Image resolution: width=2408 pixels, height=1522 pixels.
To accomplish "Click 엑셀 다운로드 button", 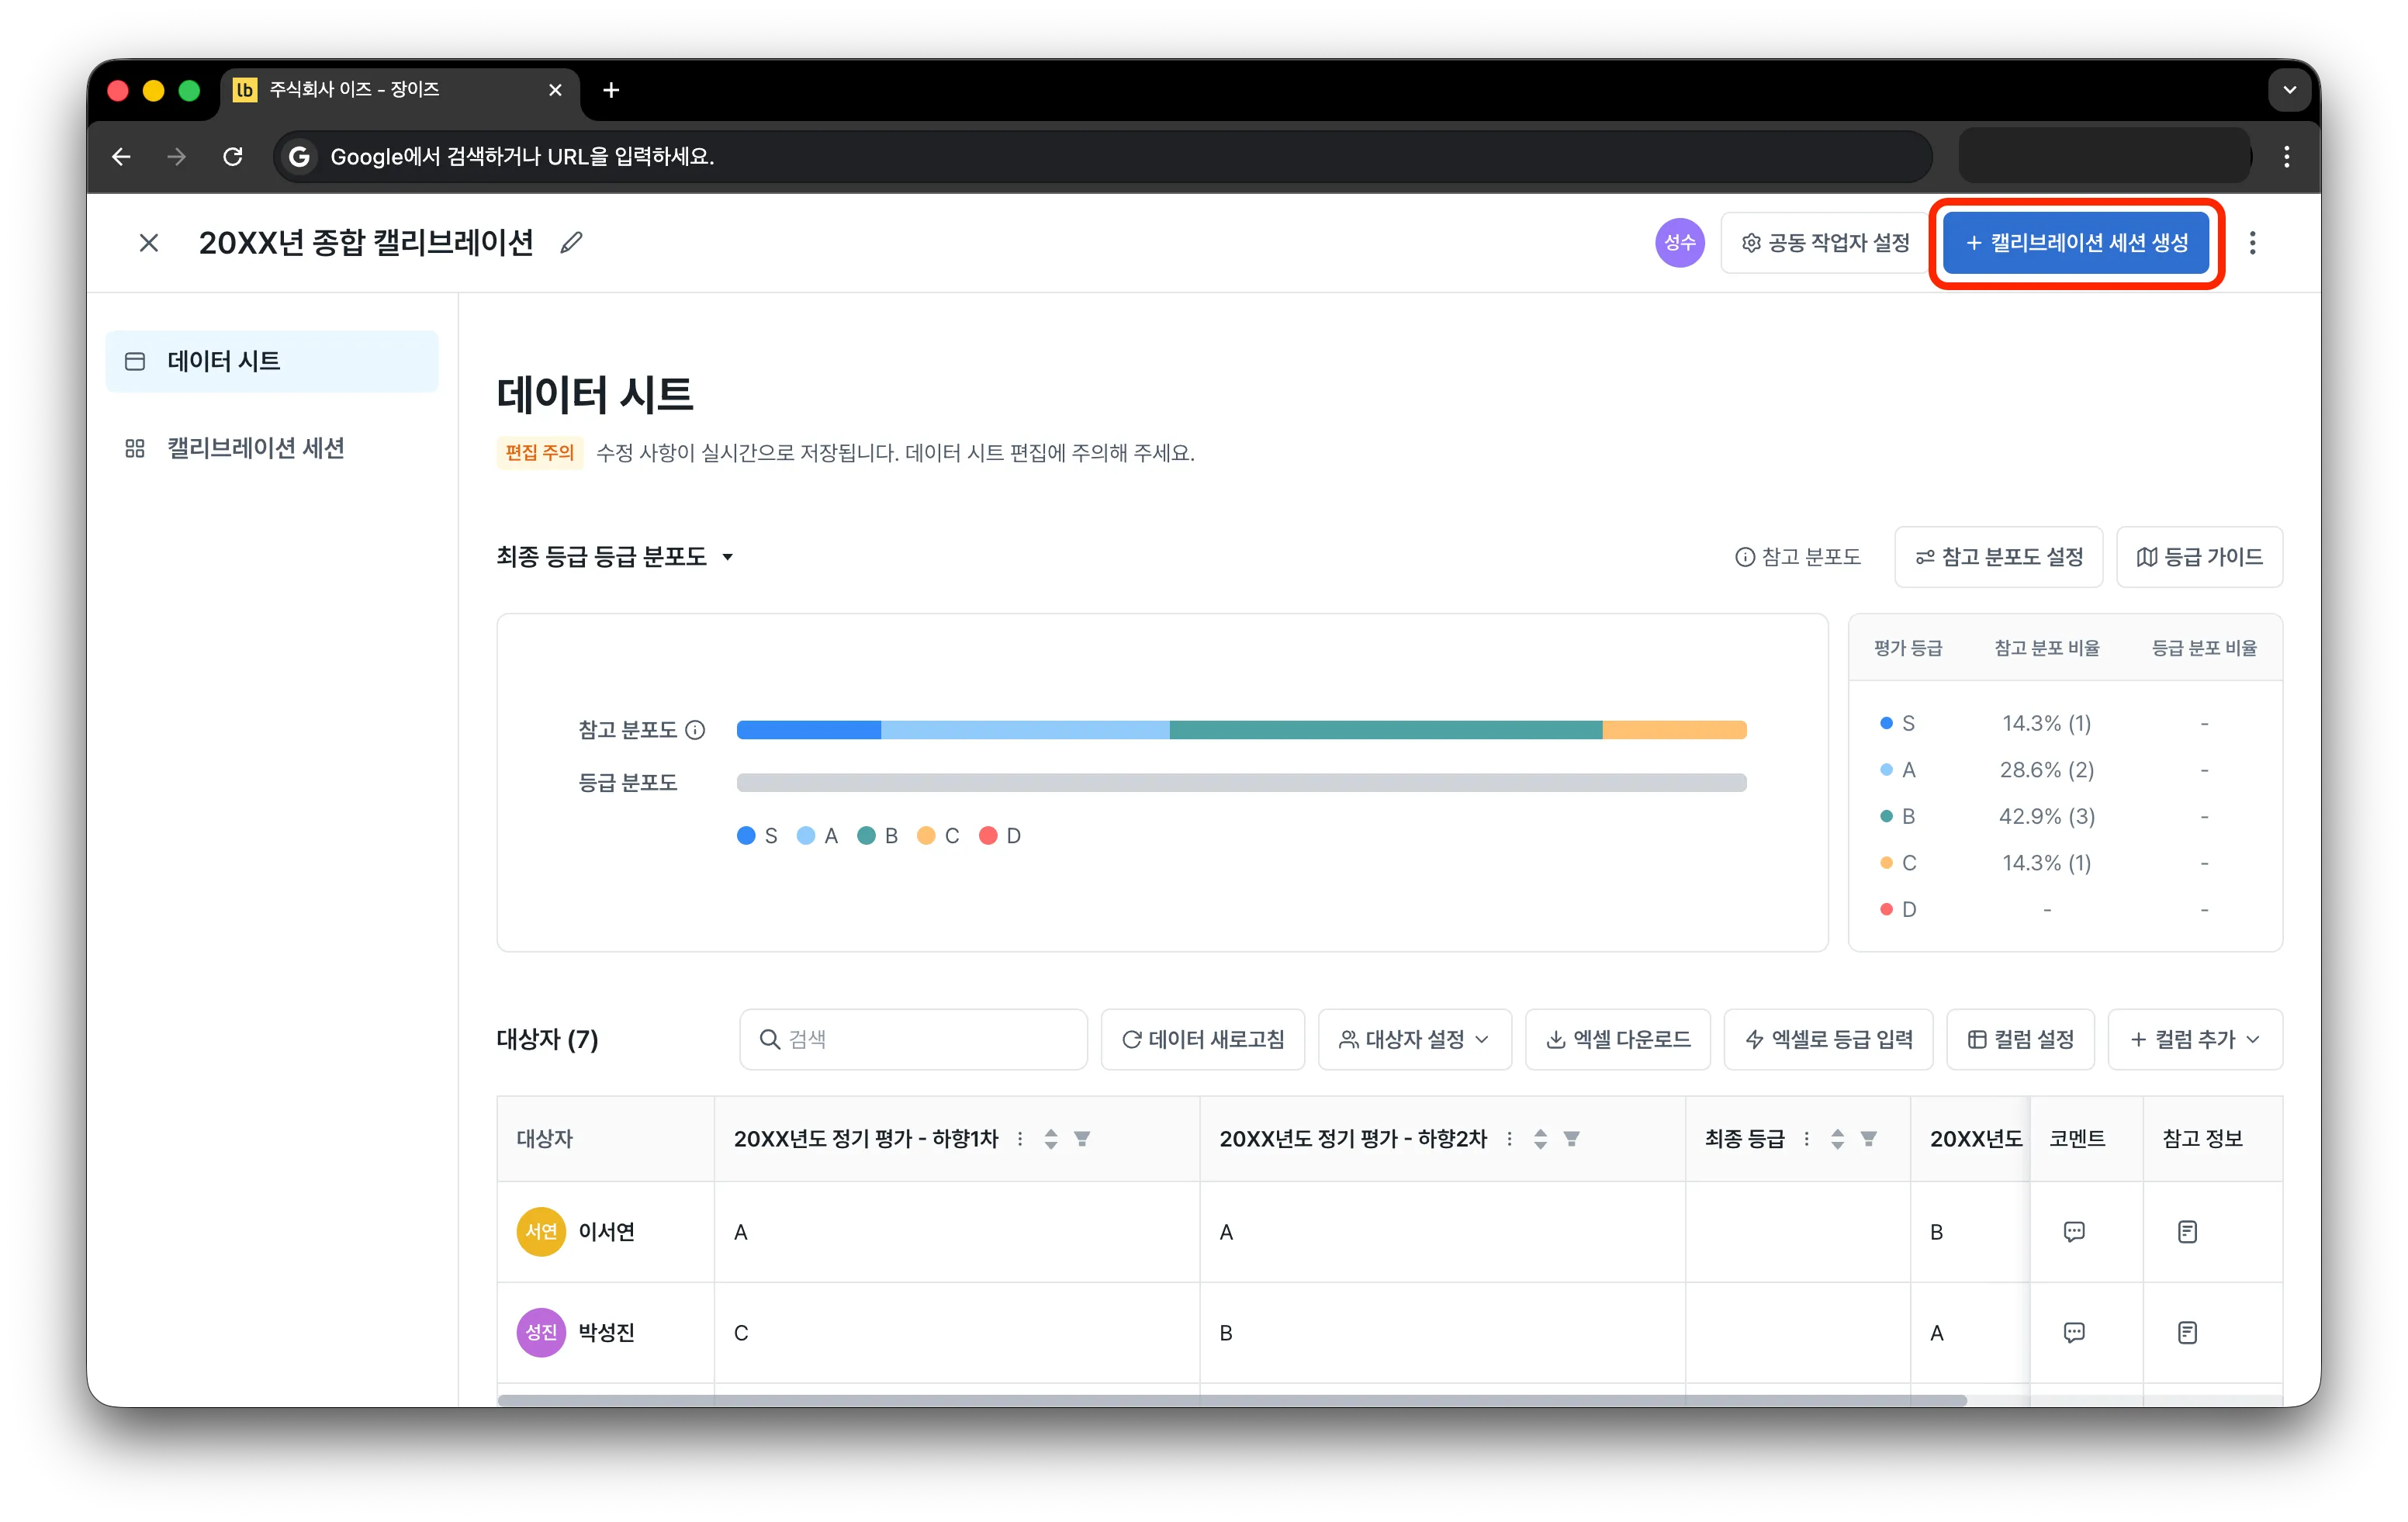I will tap(1617, 1039).
